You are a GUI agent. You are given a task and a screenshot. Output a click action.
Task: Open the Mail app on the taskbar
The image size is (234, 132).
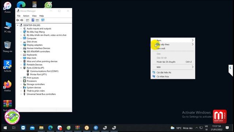32,128
